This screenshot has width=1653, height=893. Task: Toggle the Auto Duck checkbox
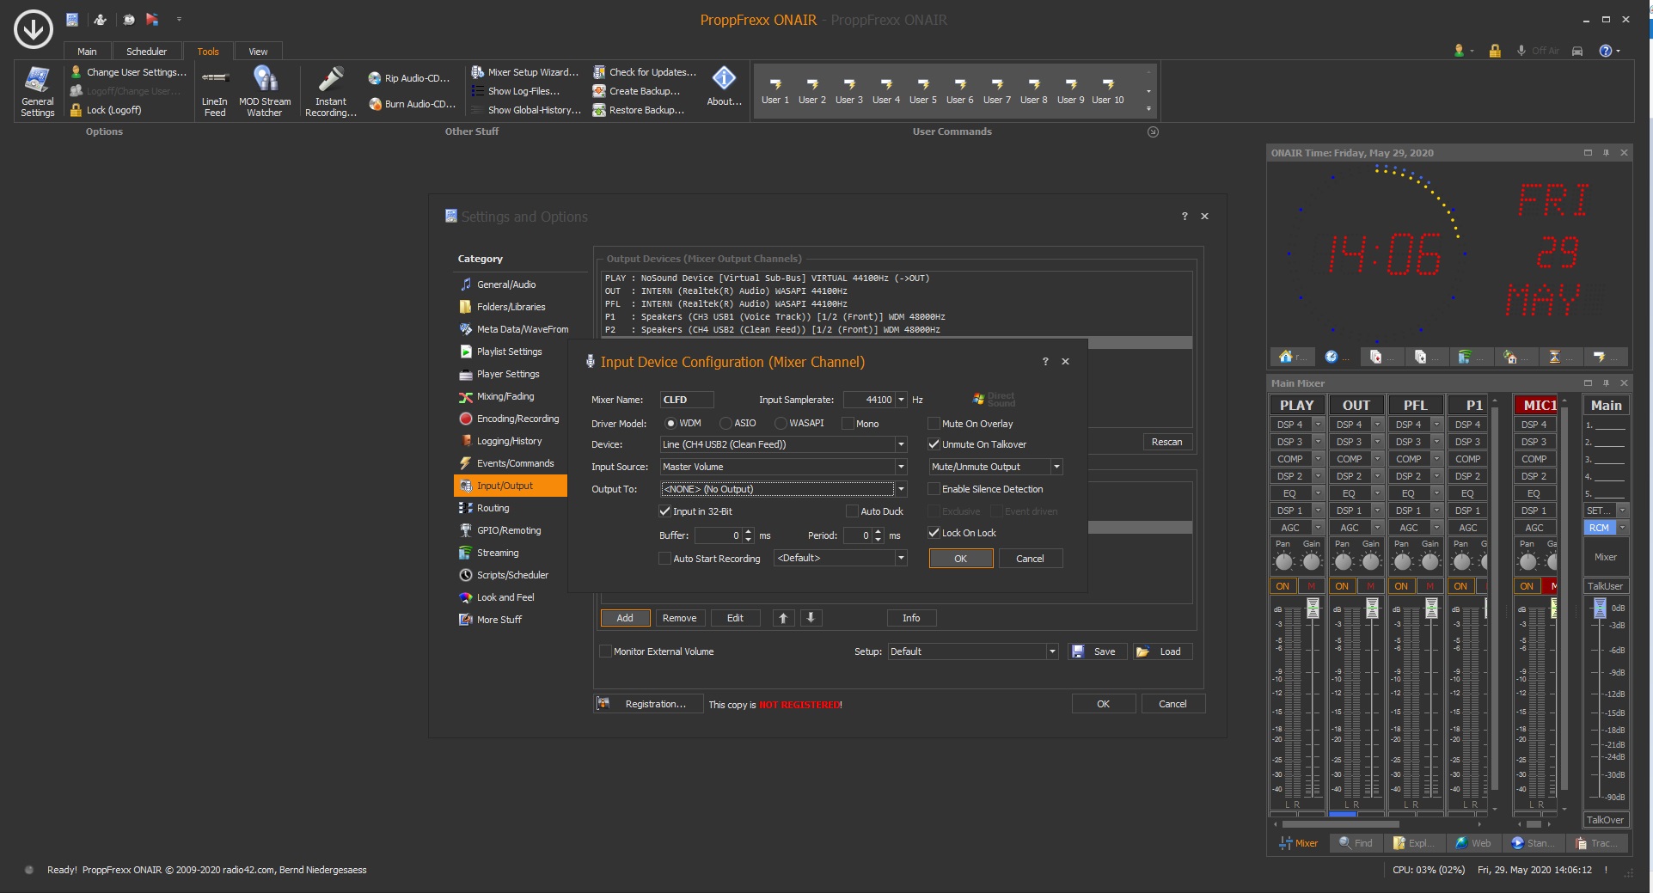point(853,511)
